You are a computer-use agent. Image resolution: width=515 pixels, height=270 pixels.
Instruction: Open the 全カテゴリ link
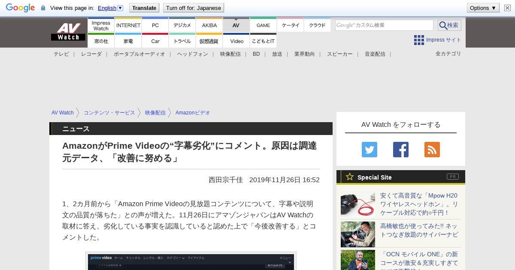448,54
